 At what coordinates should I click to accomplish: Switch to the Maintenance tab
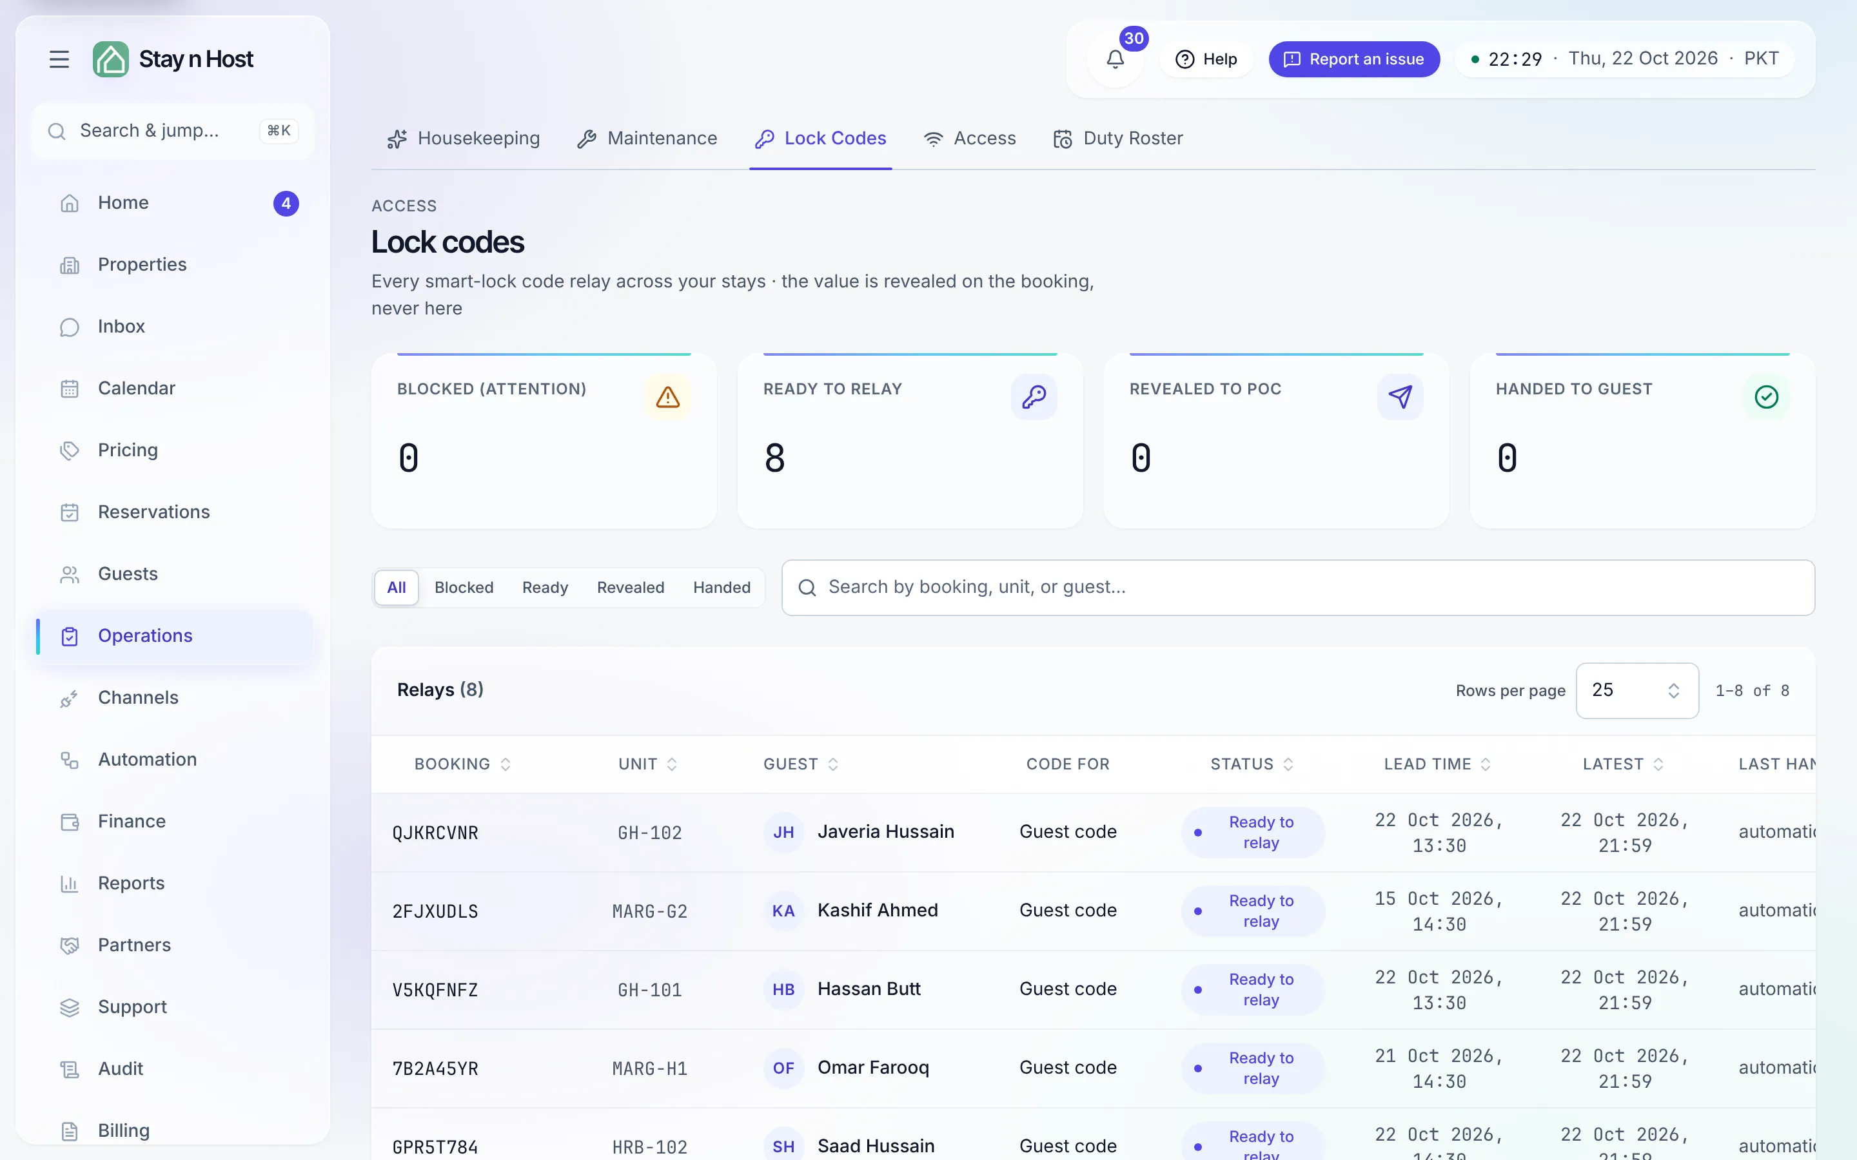pyautogui.click(x=647, y=139)
